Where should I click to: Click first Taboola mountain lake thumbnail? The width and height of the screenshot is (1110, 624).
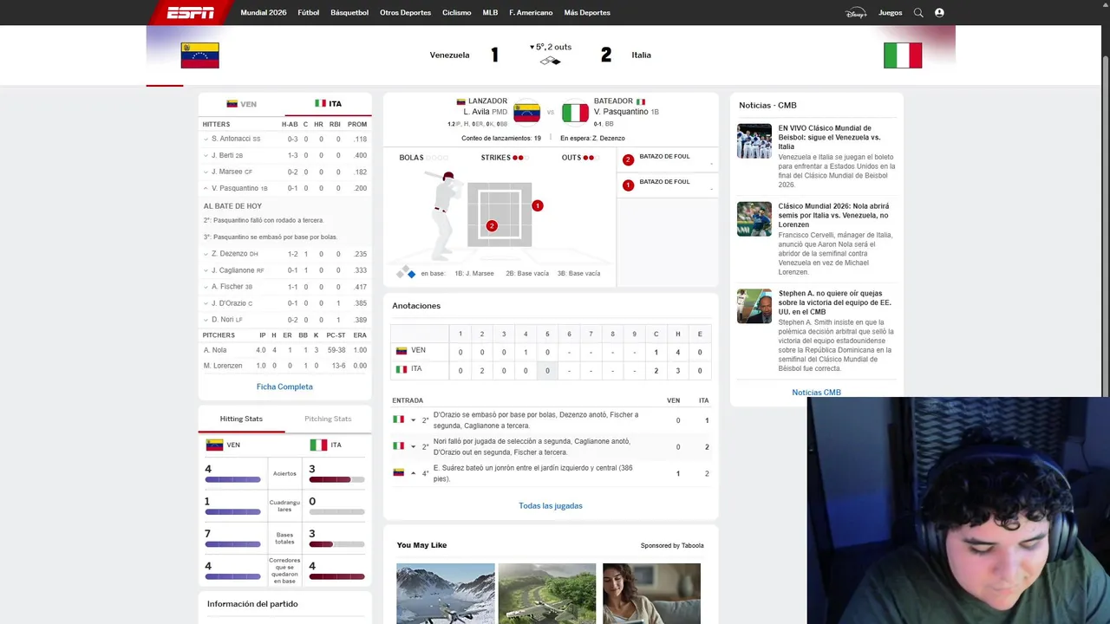point(446,594)
